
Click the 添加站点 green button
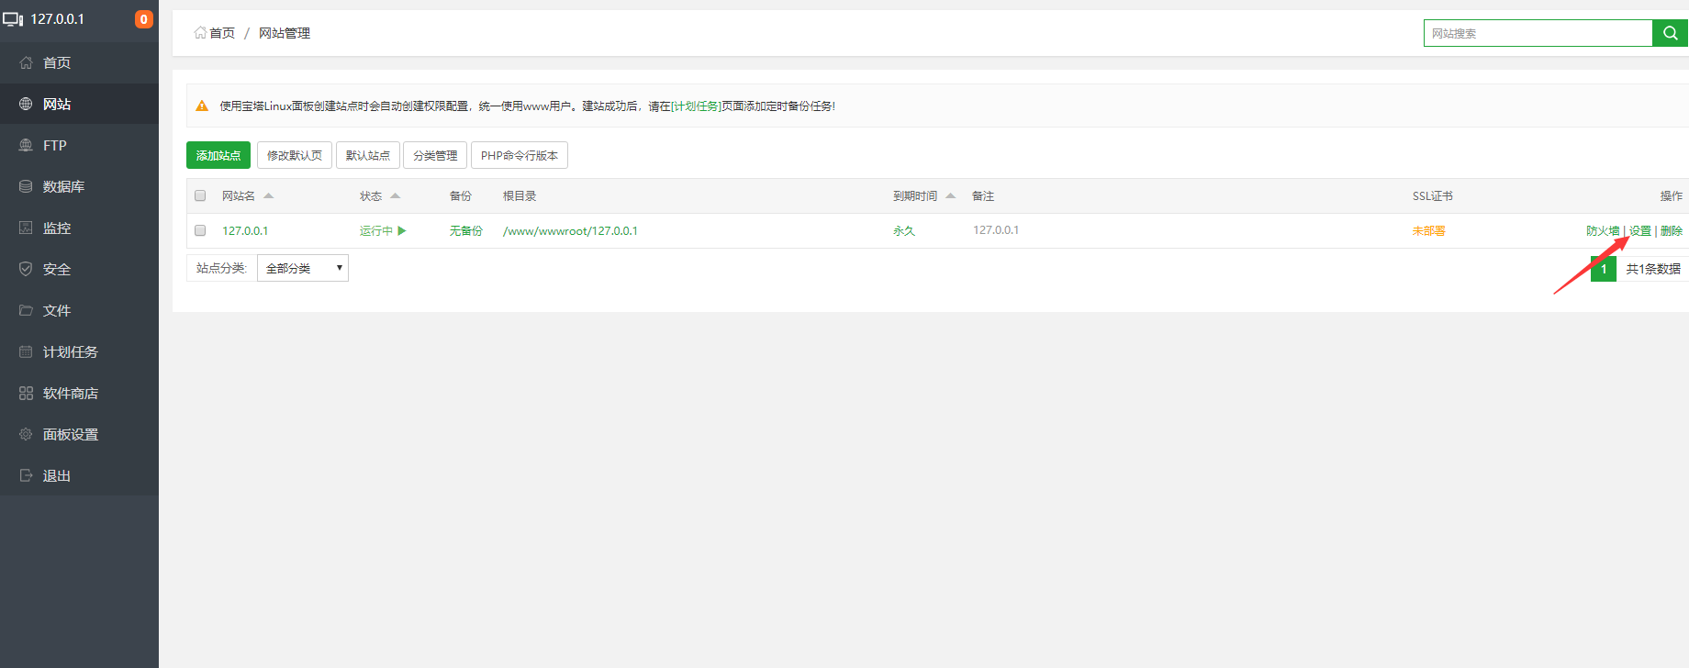(218, 155)
